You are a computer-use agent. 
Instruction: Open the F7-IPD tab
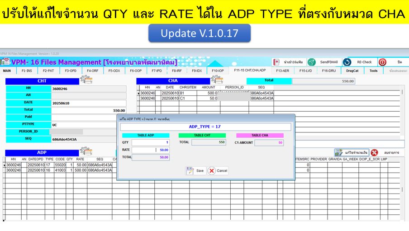point(157,71)
